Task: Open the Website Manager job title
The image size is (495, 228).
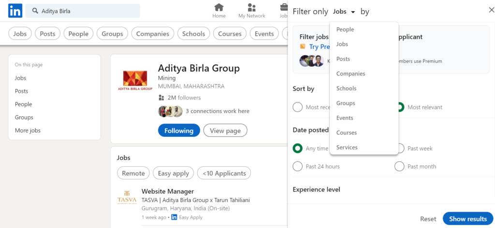Action: click(x=168, y=191)
